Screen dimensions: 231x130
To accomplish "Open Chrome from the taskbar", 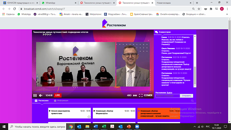I will tap(71, 127).
